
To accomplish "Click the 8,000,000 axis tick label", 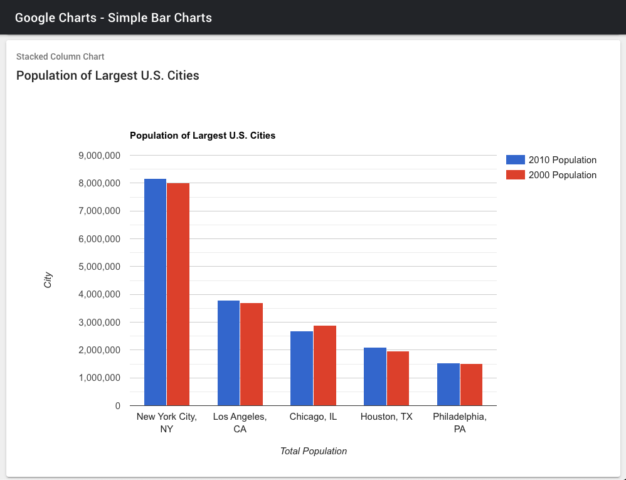I will coord(99,183).
